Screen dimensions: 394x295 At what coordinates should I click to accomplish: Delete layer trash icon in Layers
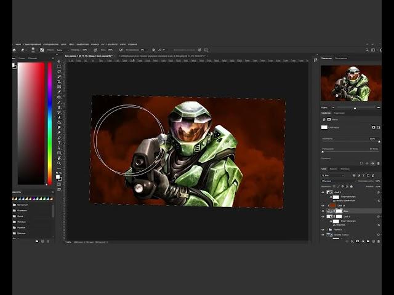(379, 242)
